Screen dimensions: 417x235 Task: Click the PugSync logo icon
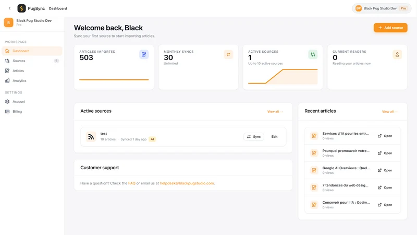pyautogui.click(x=21, y=8)
